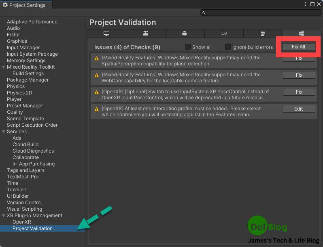
Task: Select Physics settings
Action: (x=16, y=86)
